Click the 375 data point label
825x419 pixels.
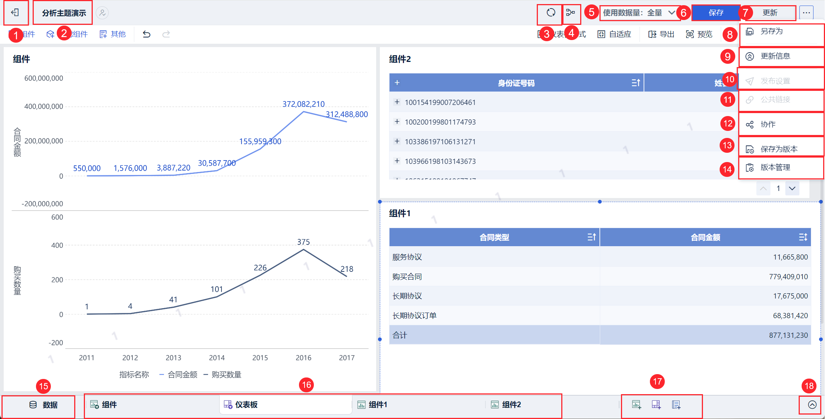tap(303, 242)
